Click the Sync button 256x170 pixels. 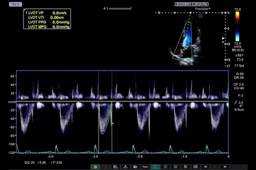point(145,167)
